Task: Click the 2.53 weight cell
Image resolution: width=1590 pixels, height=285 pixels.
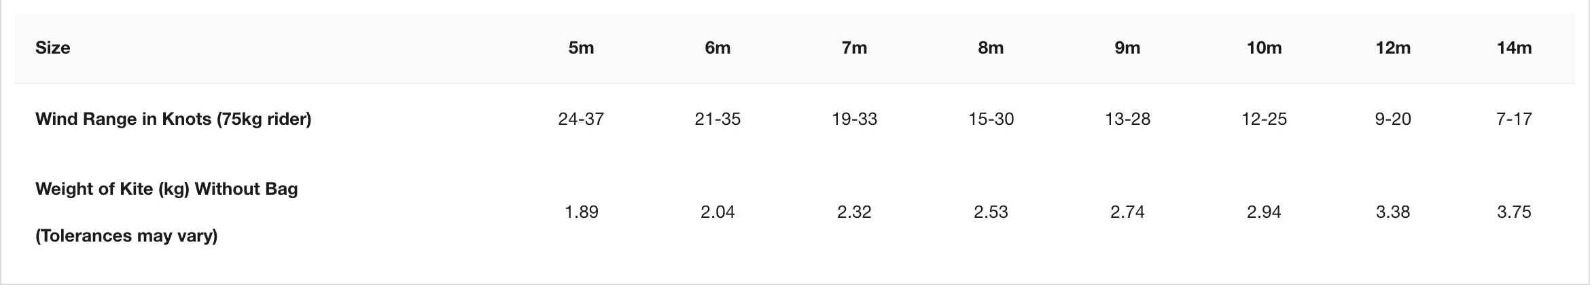Action: tap(991, 212)
